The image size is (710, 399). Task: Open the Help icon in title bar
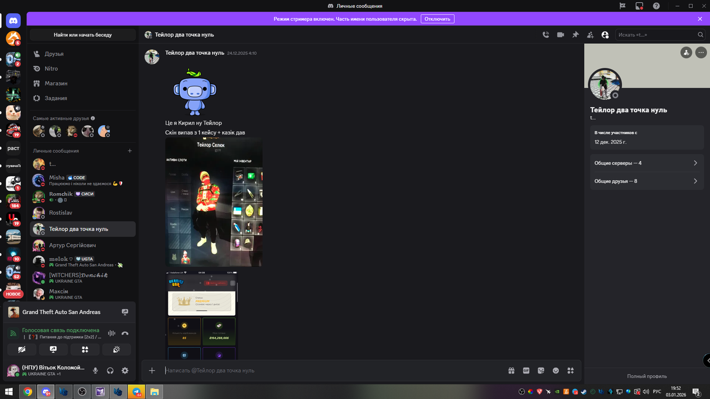(657, 6)
